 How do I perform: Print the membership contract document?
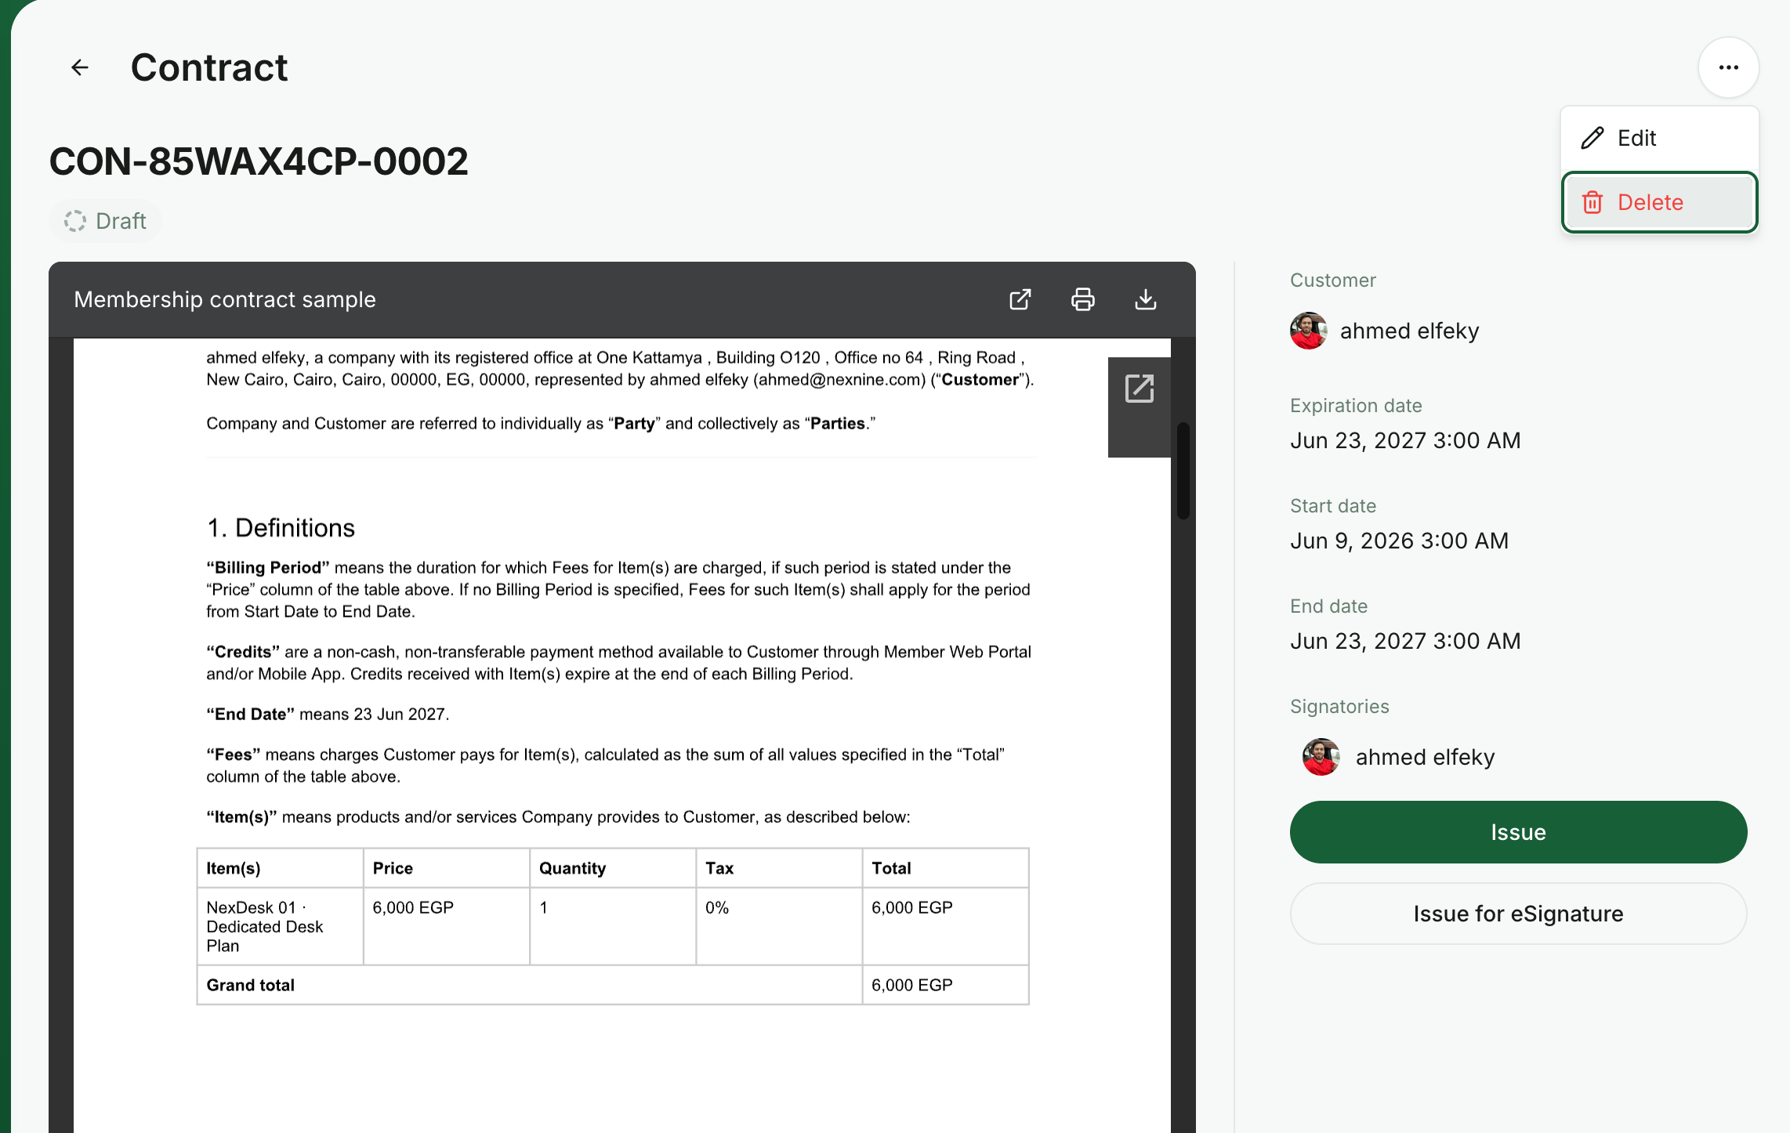tap(1082, 299)
